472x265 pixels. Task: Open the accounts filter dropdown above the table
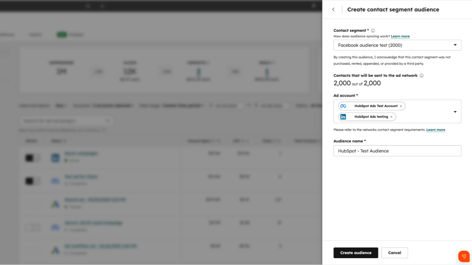tap(112, 106)
